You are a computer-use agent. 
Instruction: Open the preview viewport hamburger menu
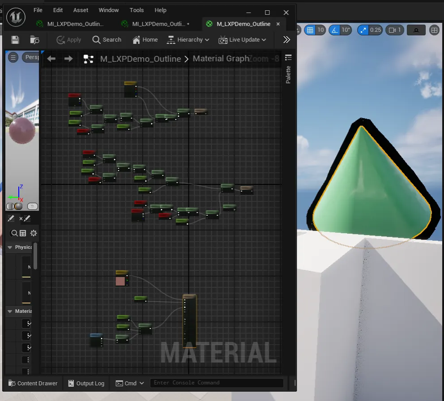click(x=13, y=57)
